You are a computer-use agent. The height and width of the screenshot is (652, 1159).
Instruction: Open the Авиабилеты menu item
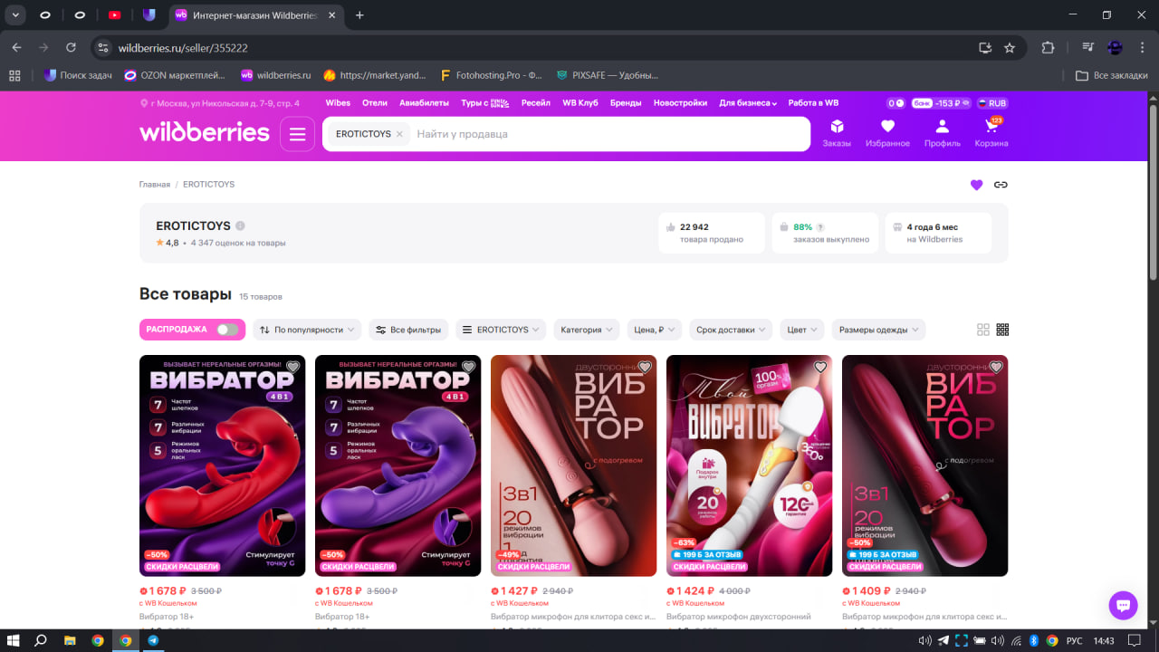point(425,103)
